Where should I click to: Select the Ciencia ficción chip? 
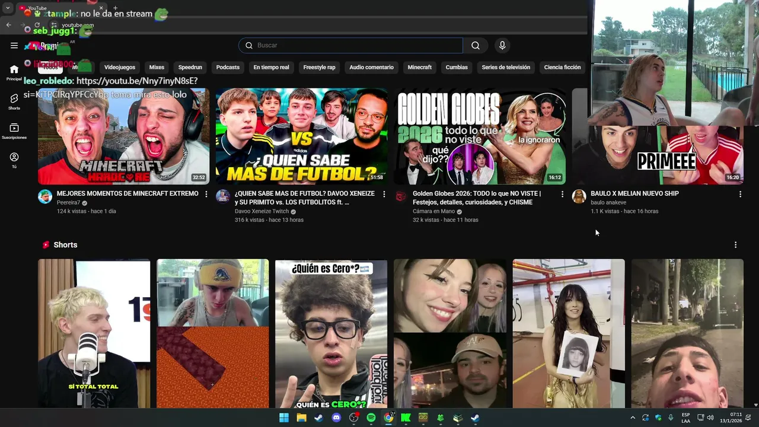[562, 68]
